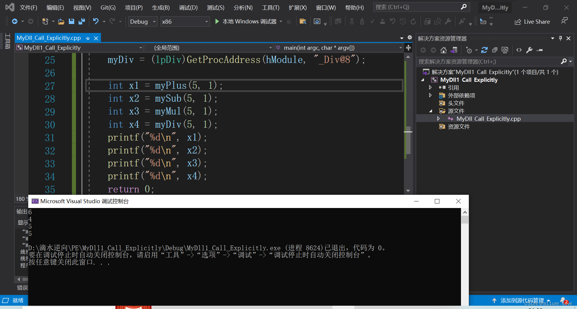Click the Open File folder icon
Screen dimensions: 577x309
pyautogui.click(x=61, y=21)
